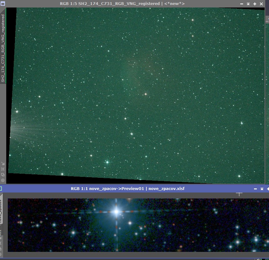Iconize the SH2_174 registered image window
Image resolution: width=269 pixels, height=260 pixels.
coord(242,4)
